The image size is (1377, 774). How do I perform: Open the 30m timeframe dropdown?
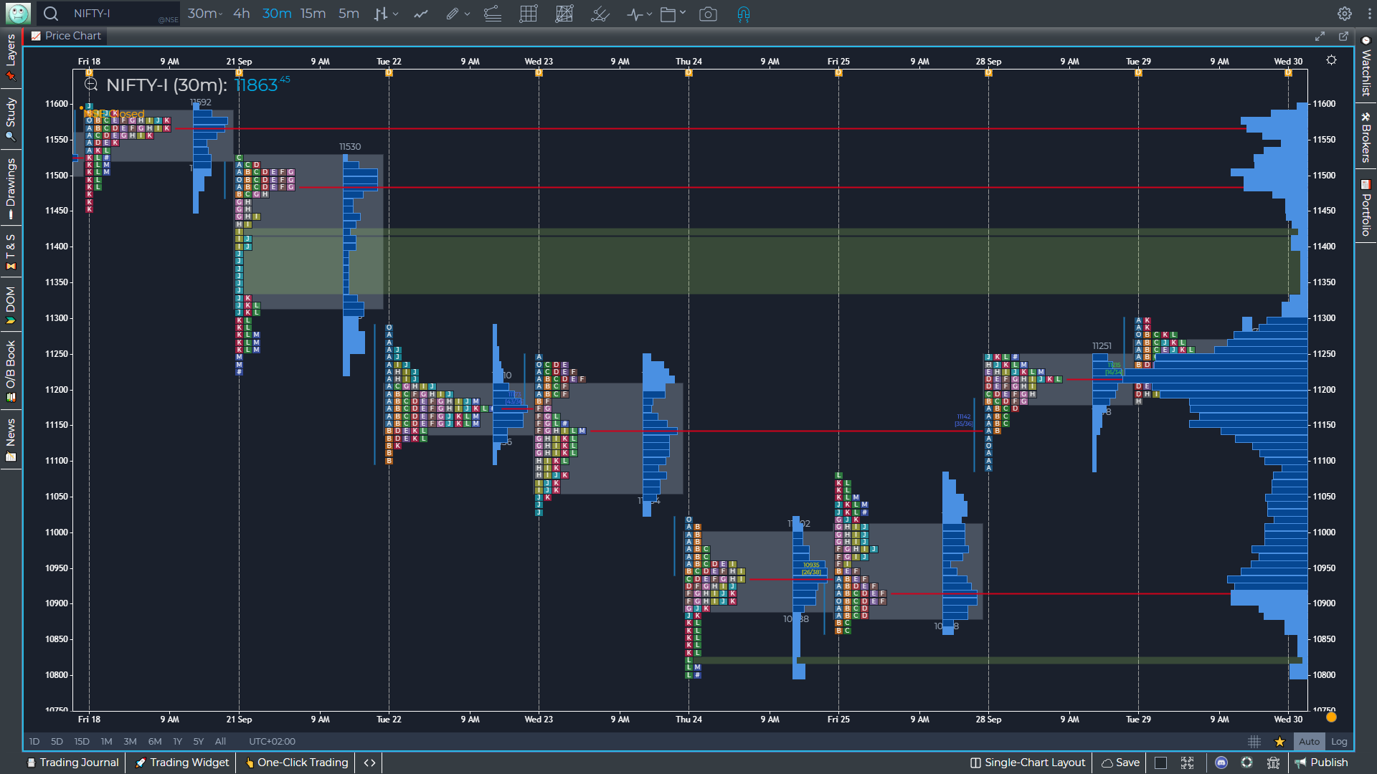point(205,13)
